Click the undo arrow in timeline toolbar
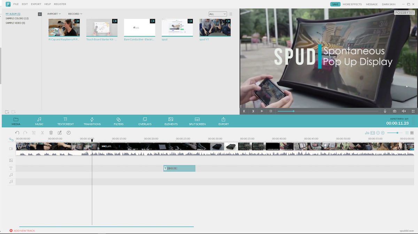The width and height of the screenshot is (418, 234). [x=17, y=133]
